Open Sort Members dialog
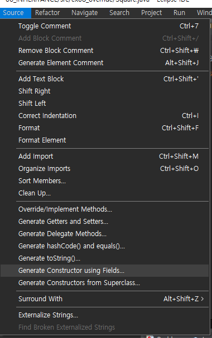Image resolution: width=212 pixels, height=338 pixels. coord(105,181)
